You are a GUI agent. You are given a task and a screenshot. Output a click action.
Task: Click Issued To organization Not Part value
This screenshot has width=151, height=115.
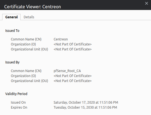pos(73,44)
